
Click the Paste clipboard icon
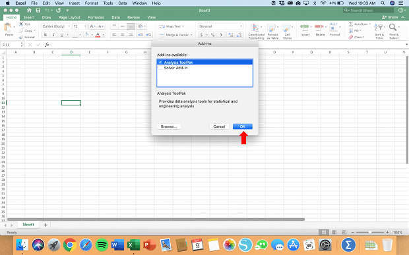coord(8,27)
